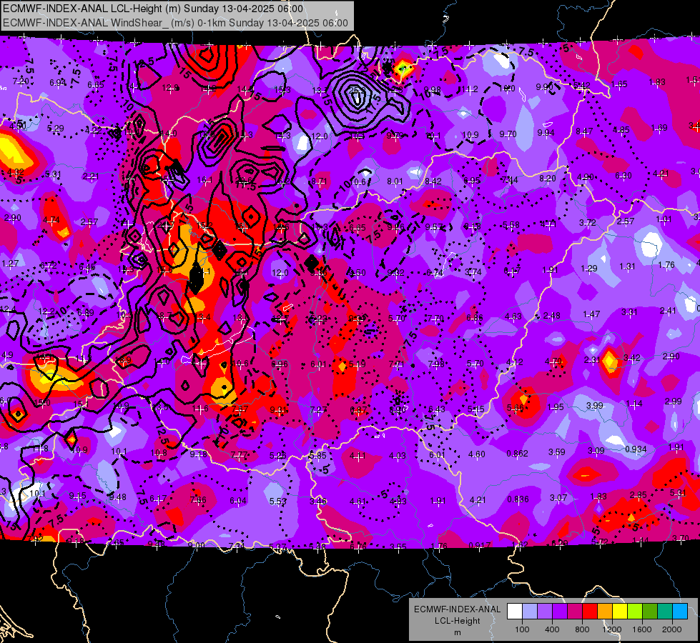Viewport: 700px width, 643px height.
Task: Click grid value 2.48
Action: point(551,316)
